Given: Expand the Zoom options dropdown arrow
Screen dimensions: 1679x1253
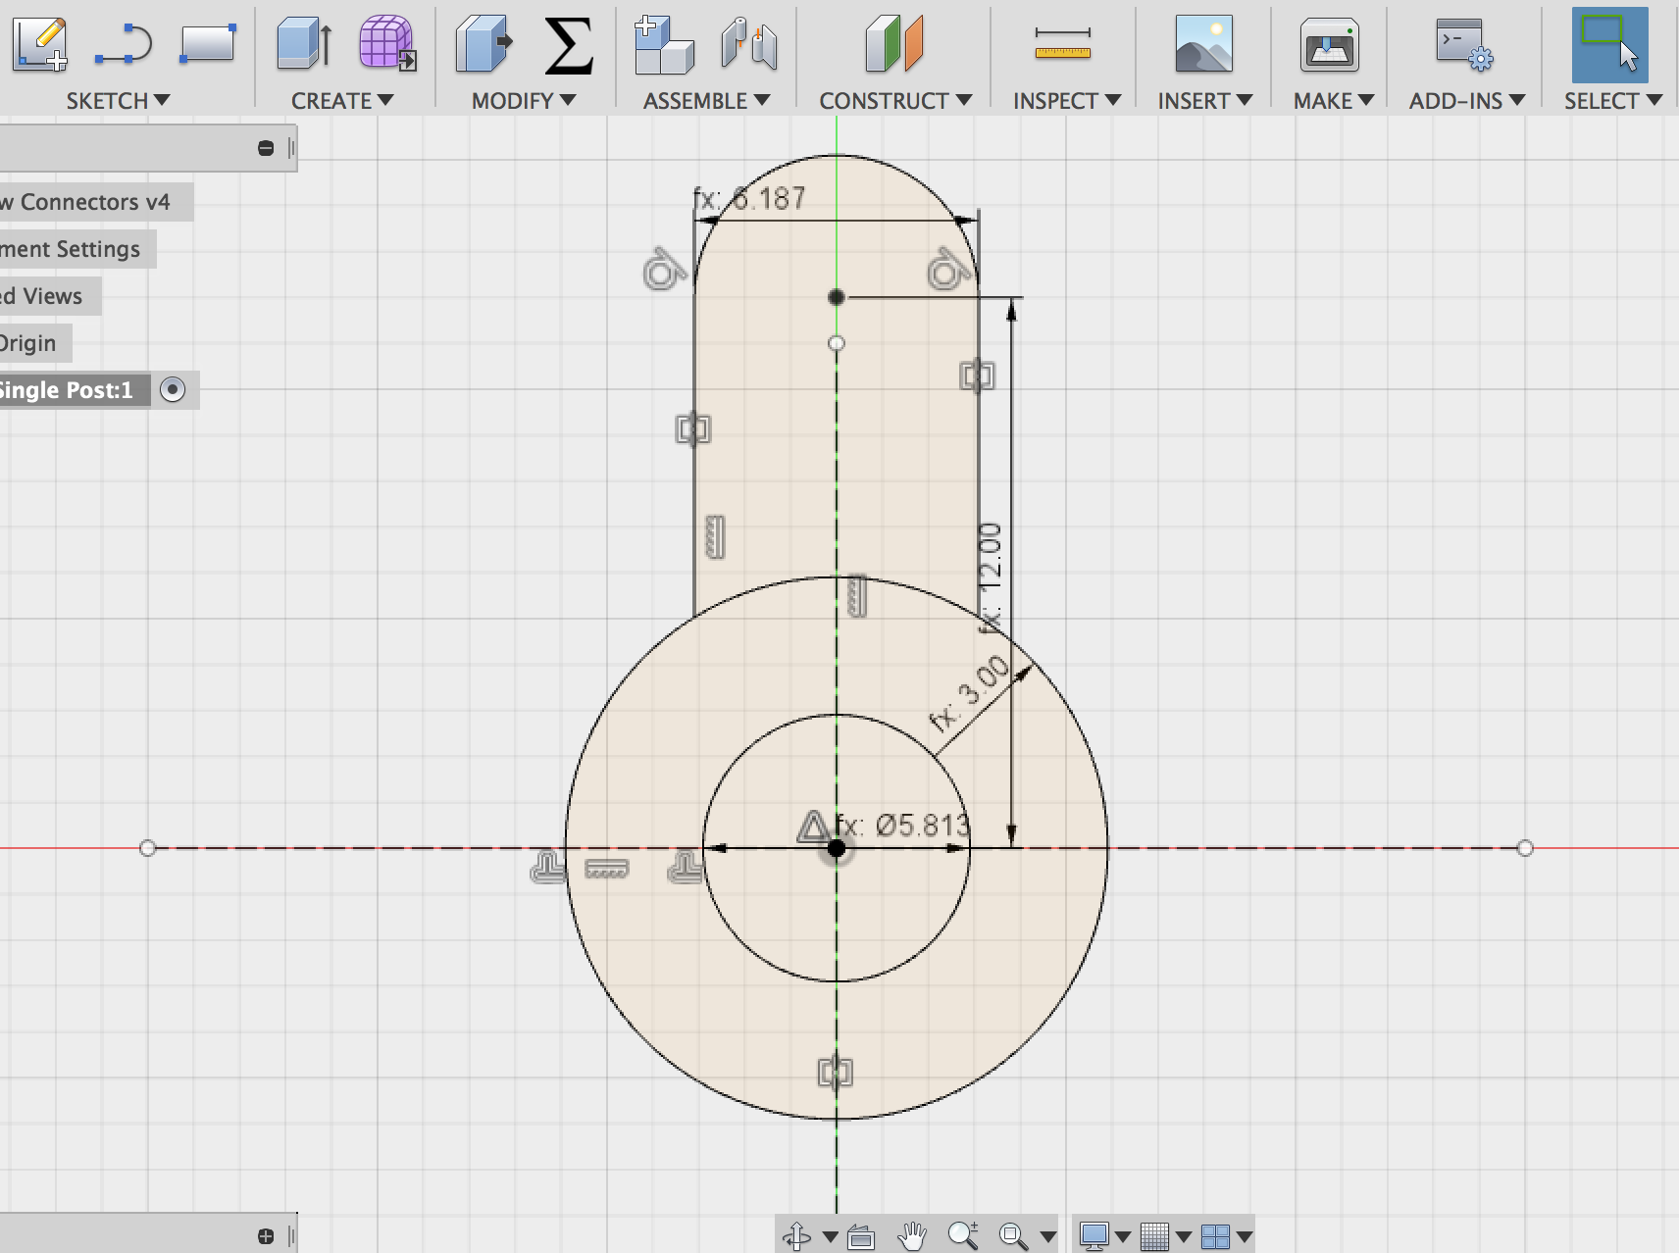Looking at the screenshot, I should click(1048, 1237).
